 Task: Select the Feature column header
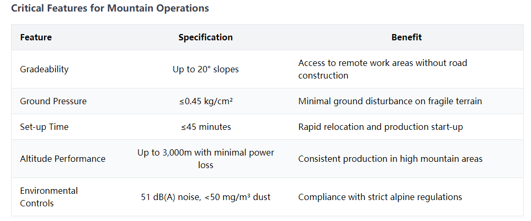pyautogui.click(x=36, y=37)
